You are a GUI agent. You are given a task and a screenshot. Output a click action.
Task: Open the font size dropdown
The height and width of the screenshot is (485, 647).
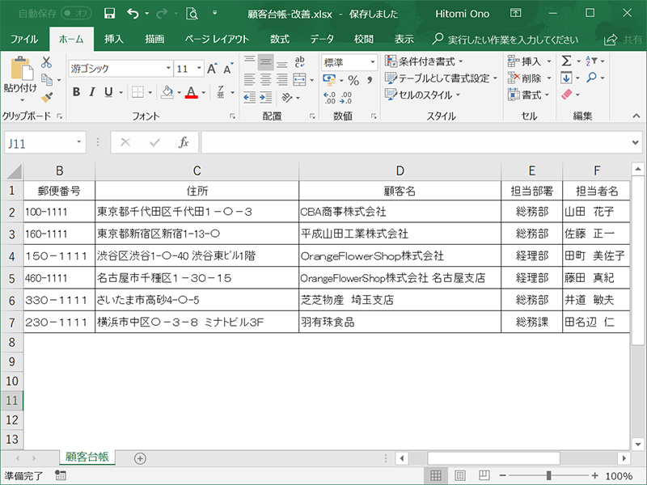(199, 69)
